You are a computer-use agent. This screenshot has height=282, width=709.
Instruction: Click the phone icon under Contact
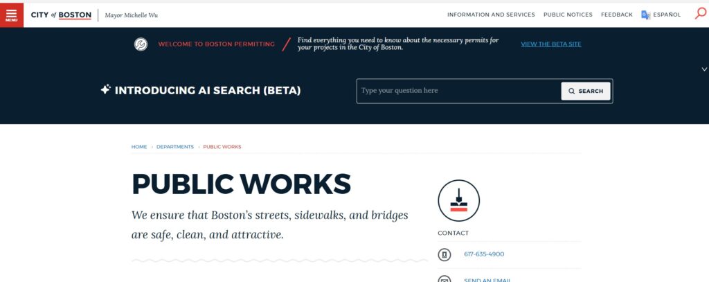(445, 254)
